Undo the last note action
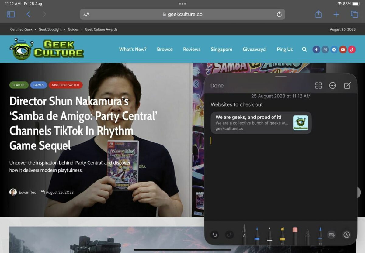The image size is (365, 253). point(214,234)
